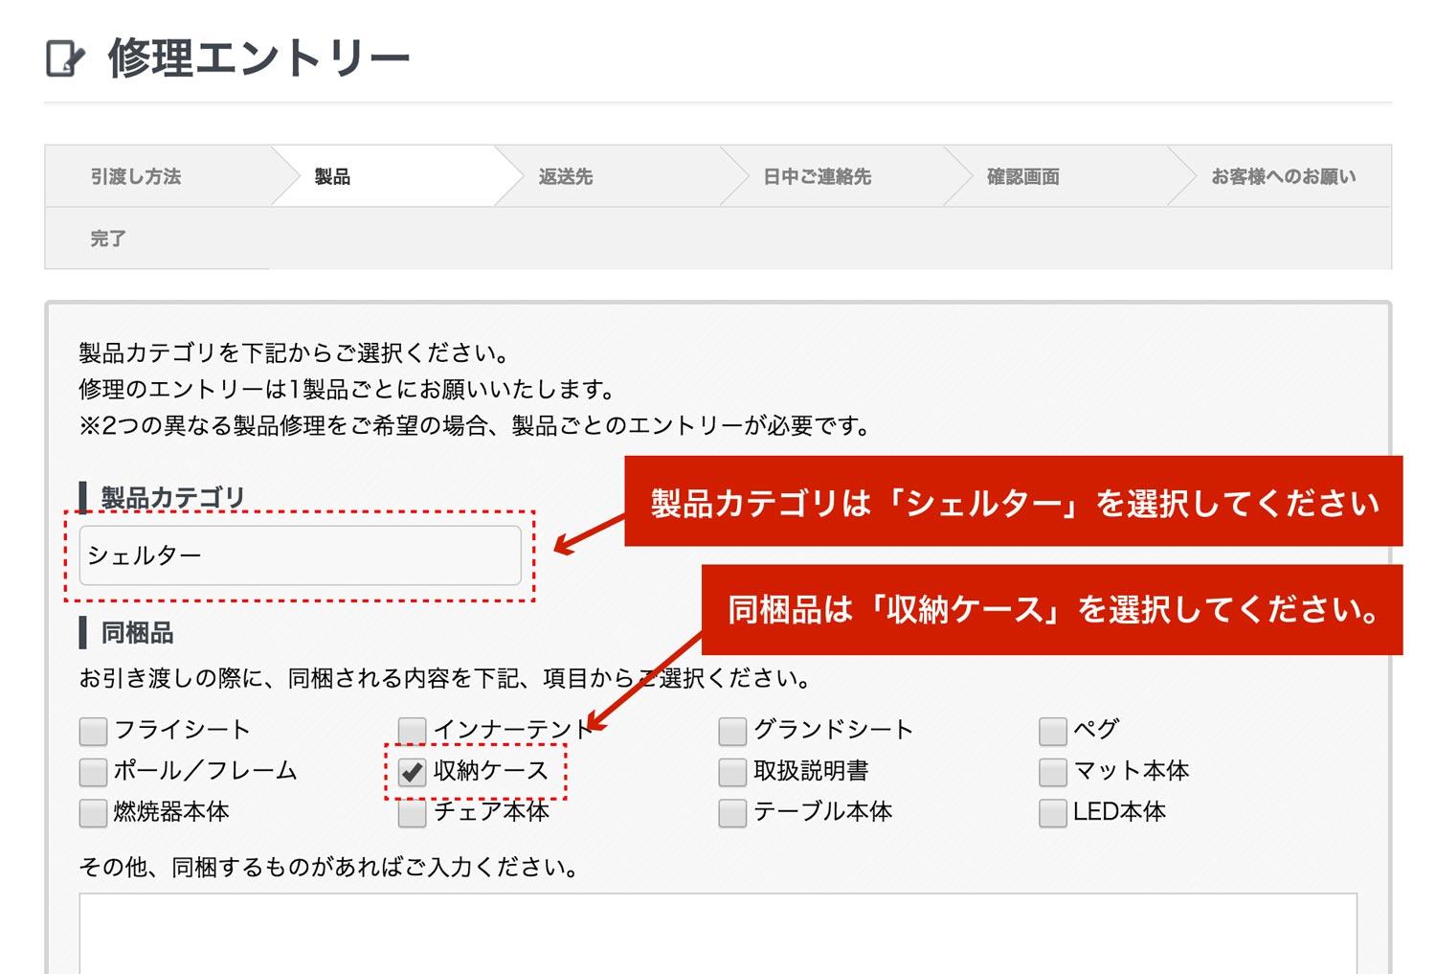Click the repair entry edit icon
This screenshot has width=1436, height=974.
click(65, 58)
